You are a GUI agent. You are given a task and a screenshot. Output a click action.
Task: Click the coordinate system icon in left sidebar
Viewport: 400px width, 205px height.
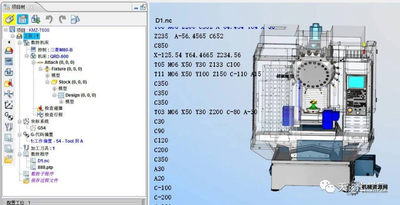(x=9, y=105)
